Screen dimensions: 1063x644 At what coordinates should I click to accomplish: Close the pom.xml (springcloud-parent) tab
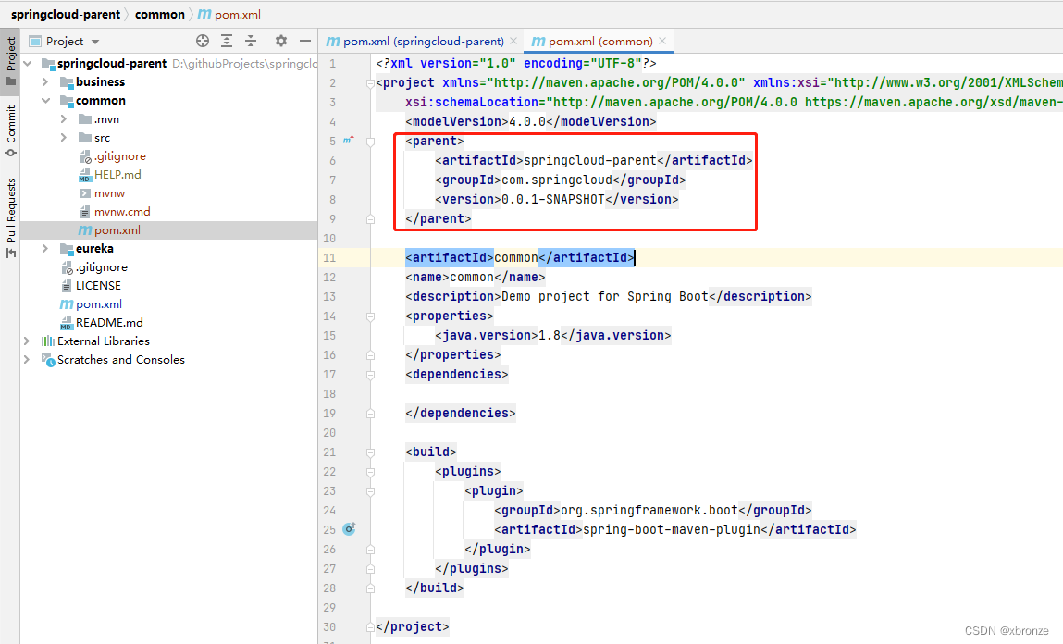[513, 42]
